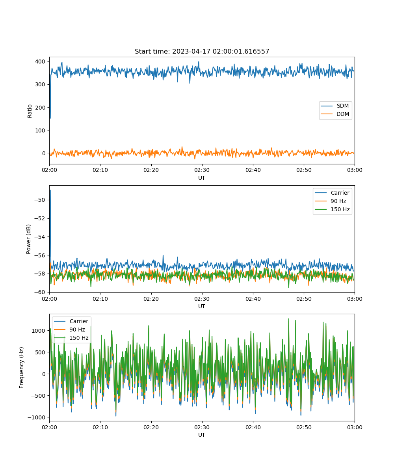This screenshot has width=394, height=473.
Task: Click the blue SDM legend line swatch
Action: click(327, 106)
